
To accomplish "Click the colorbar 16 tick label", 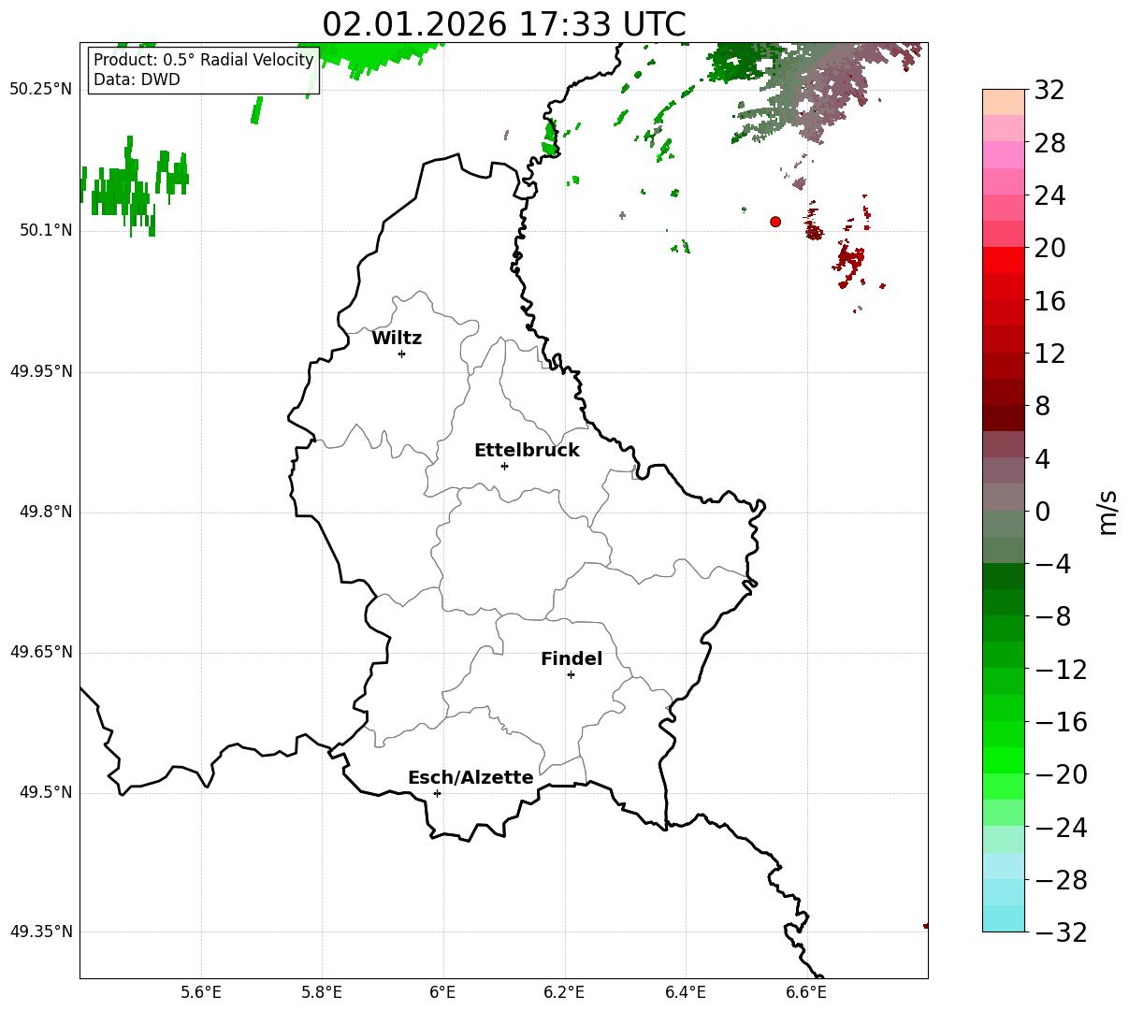I will pos(1049,301).
